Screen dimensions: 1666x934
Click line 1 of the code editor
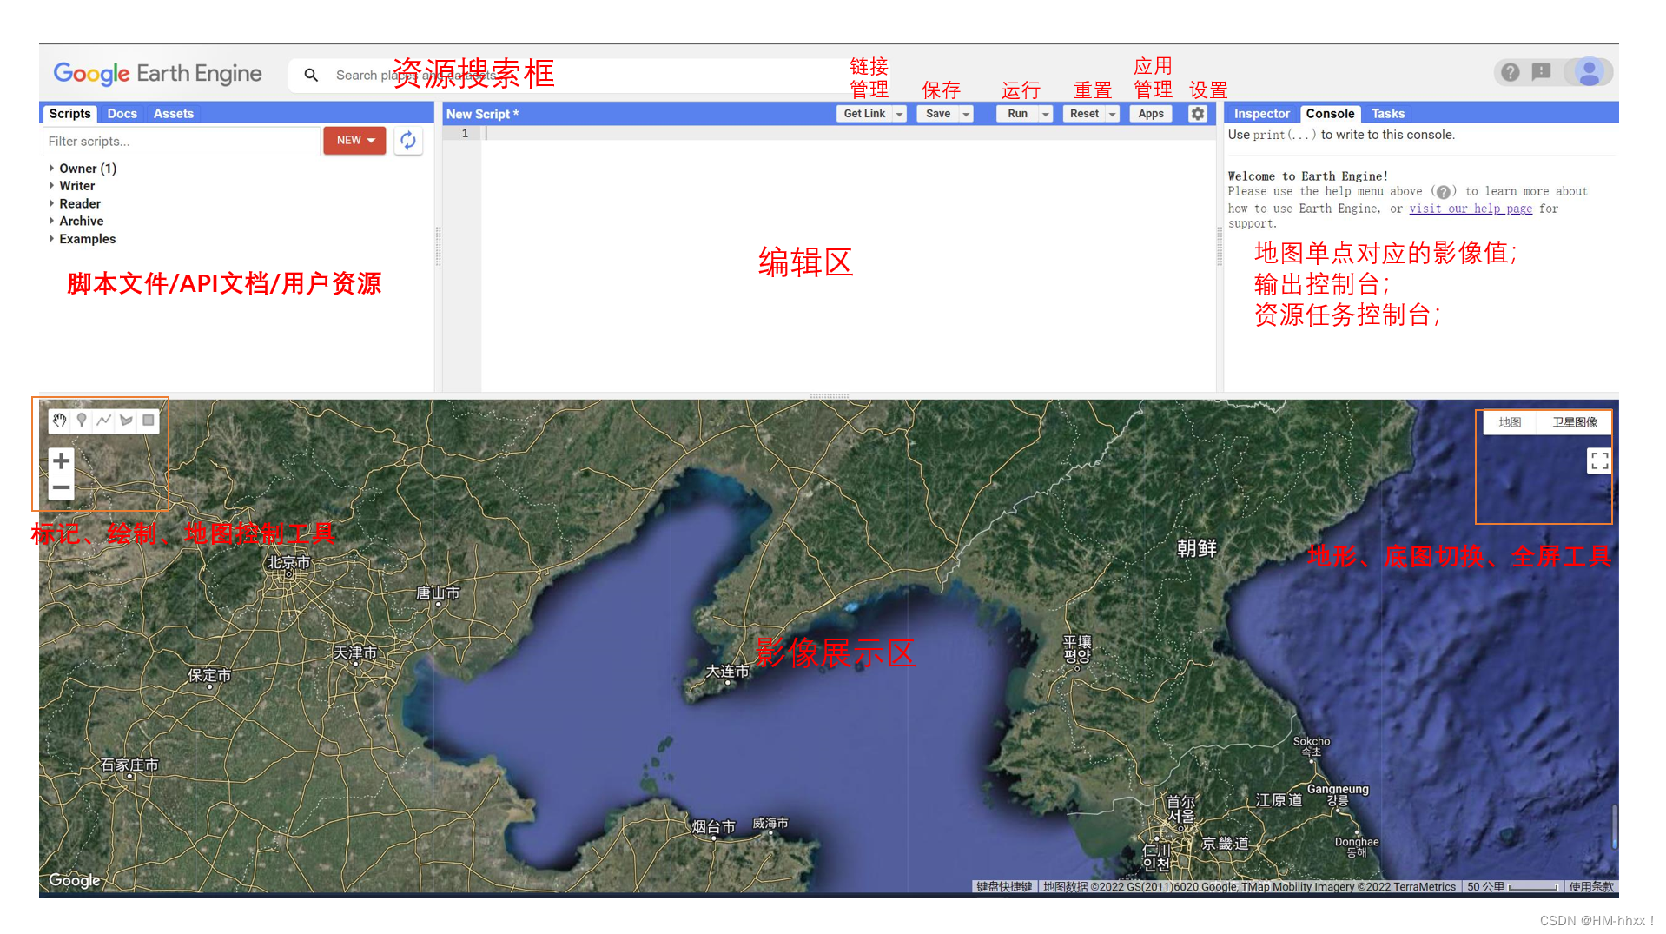[x=847, y=133]
